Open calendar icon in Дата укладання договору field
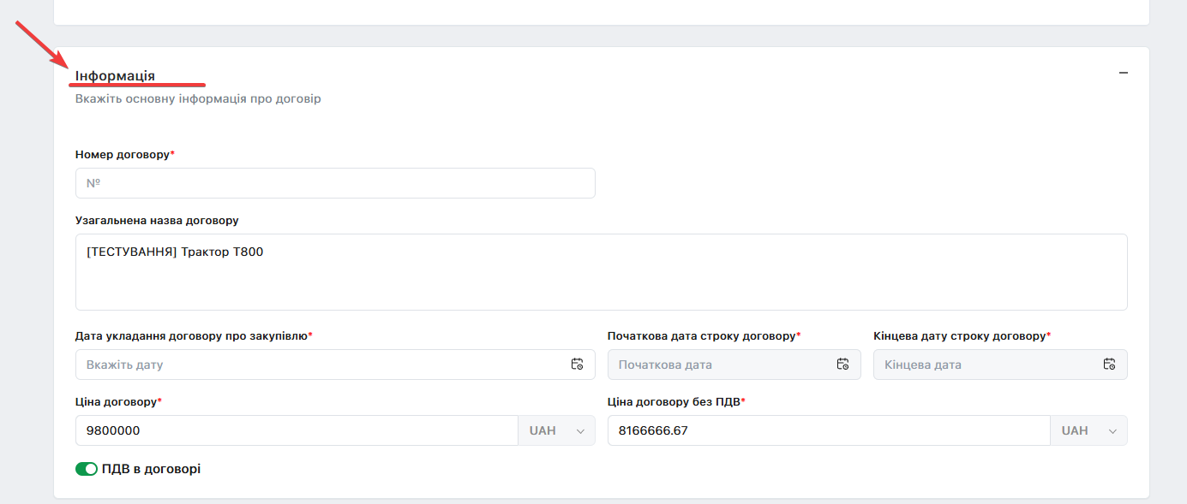Image resolution: width=1187 pixels, height=504 pixels. point(577,364)
